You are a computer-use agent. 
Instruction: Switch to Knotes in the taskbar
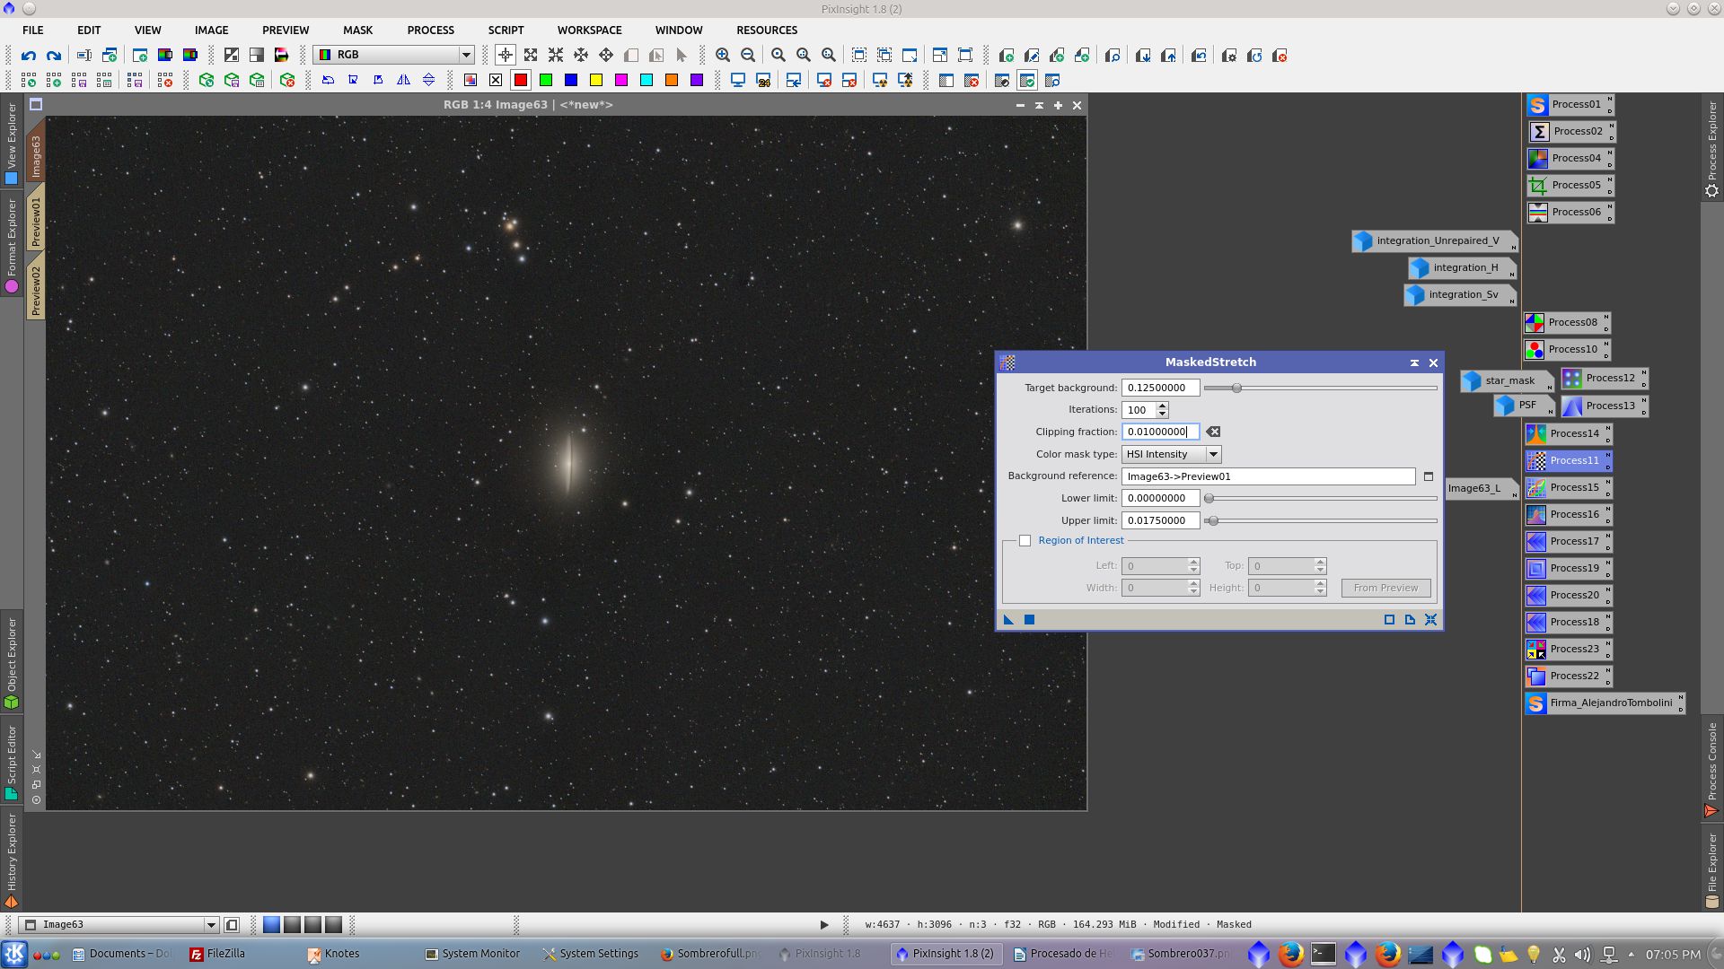click(333, 954)
